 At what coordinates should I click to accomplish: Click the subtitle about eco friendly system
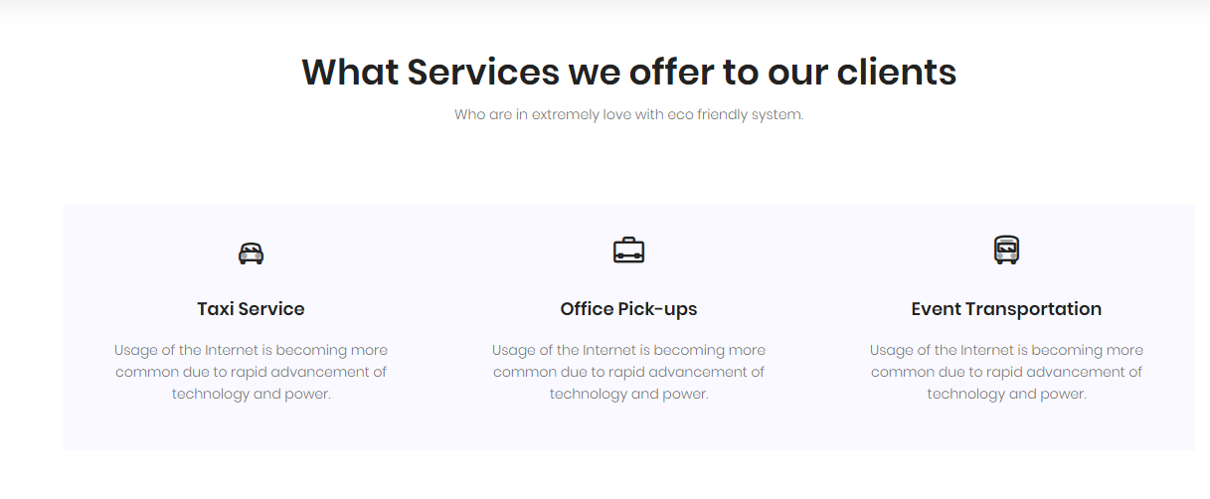[x=628, y=114]
